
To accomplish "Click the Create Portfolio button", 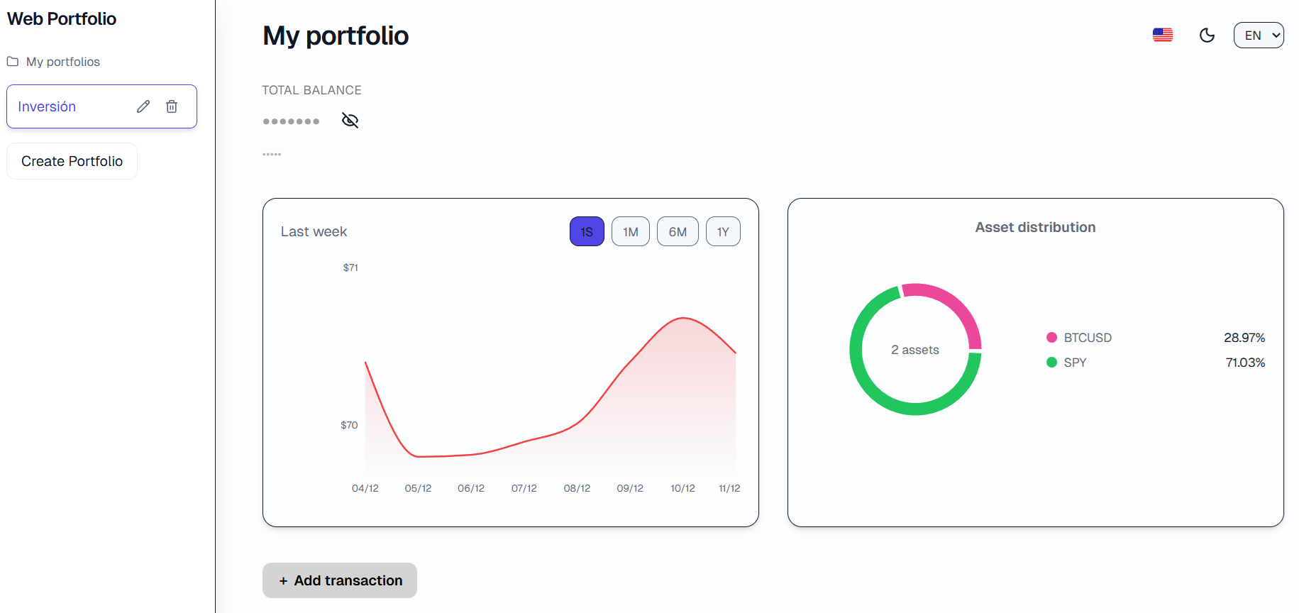I will point(71,161).
